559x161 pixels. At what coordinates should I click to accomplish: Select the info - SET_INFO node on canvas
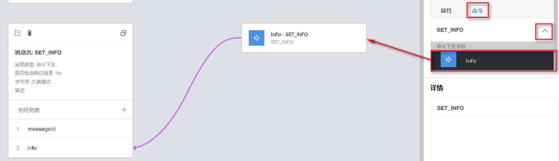tap(309, 38)
